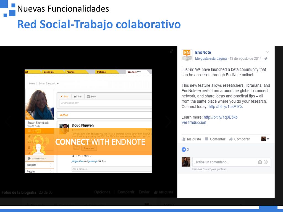Screen dimensions: 283x212
Task: Click Compartir in the photo viewer bar
Action: point(126,192)
